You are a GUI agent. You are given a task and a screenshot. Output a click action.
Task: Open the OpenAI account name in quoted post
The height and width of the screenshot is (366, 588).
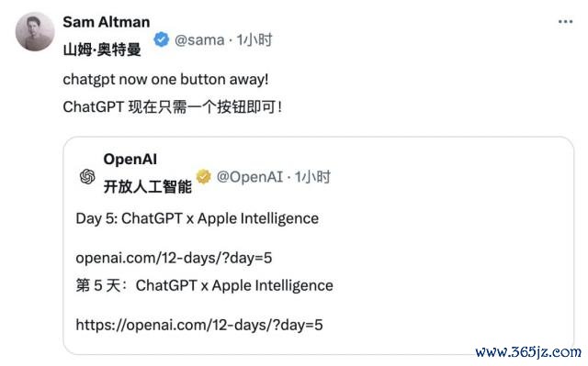point(130,160)
